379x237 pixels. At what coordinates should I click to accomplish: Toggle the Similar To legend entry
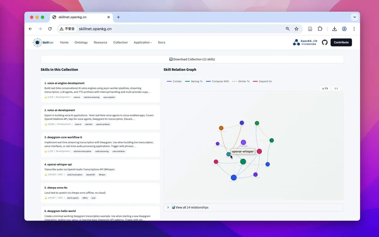point(241,82)
